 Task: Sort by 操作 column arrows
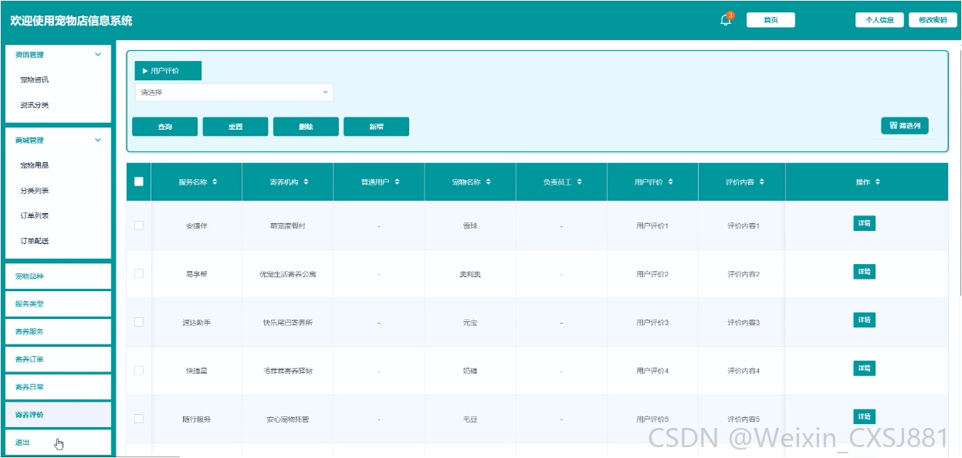877,182
